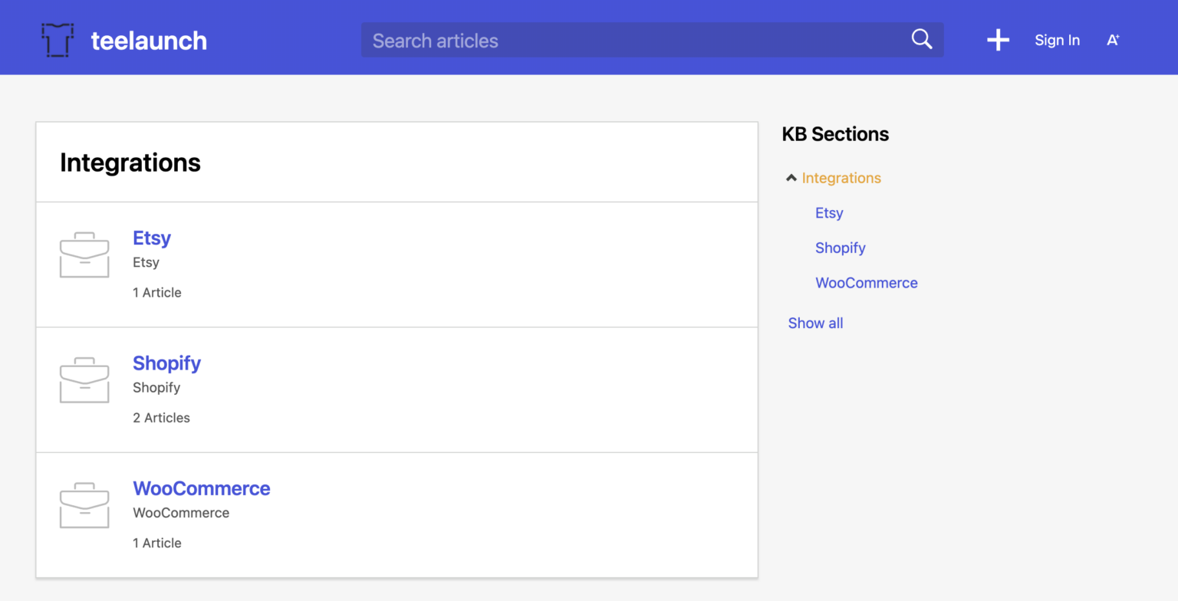Select Integrations in KB Sections sidebar
This screenshot has height=601, width=1178.
click(x=841, y=178)
